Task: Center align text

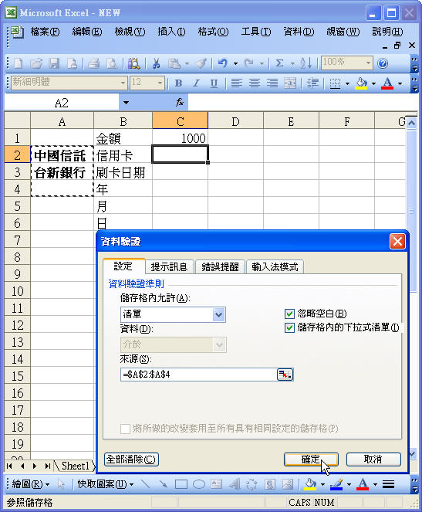Action: 255,83
